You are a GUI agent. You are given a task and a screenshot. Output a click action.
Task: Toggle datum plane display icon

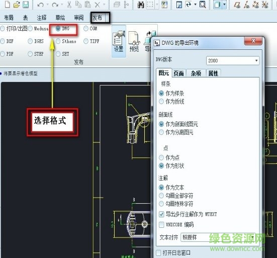pos(237,5)
